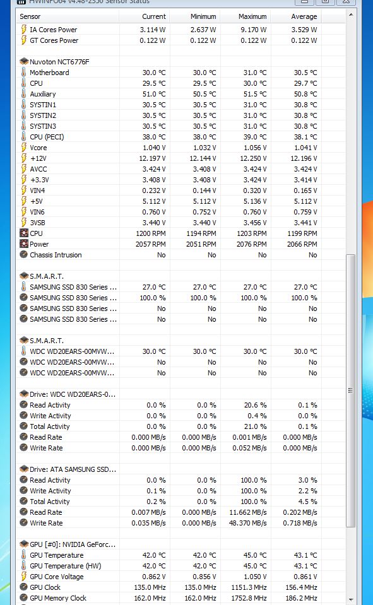Click the Drive: ATA SAMSUNG SSD group icon

click(x=24, y=469)
